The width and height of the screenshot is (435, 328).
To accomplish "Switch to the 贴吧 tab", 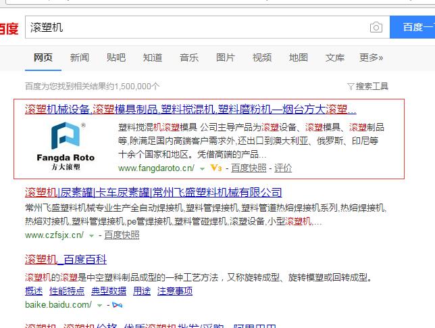I will [116, 57].
